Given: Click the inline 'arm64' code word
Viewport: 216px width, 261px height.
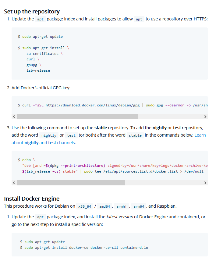Looking at the screenshot, I should [139, 206].
